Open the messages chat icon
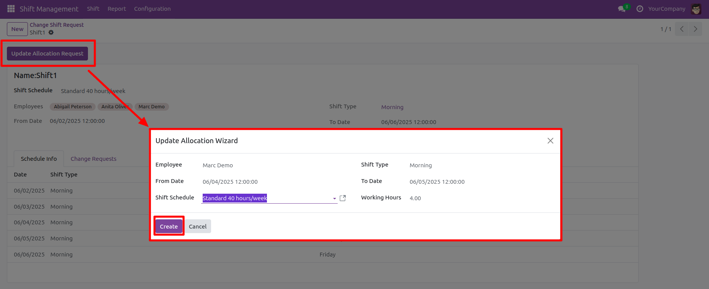Screen dimensions: 709x289 click(x=622, y=8)
